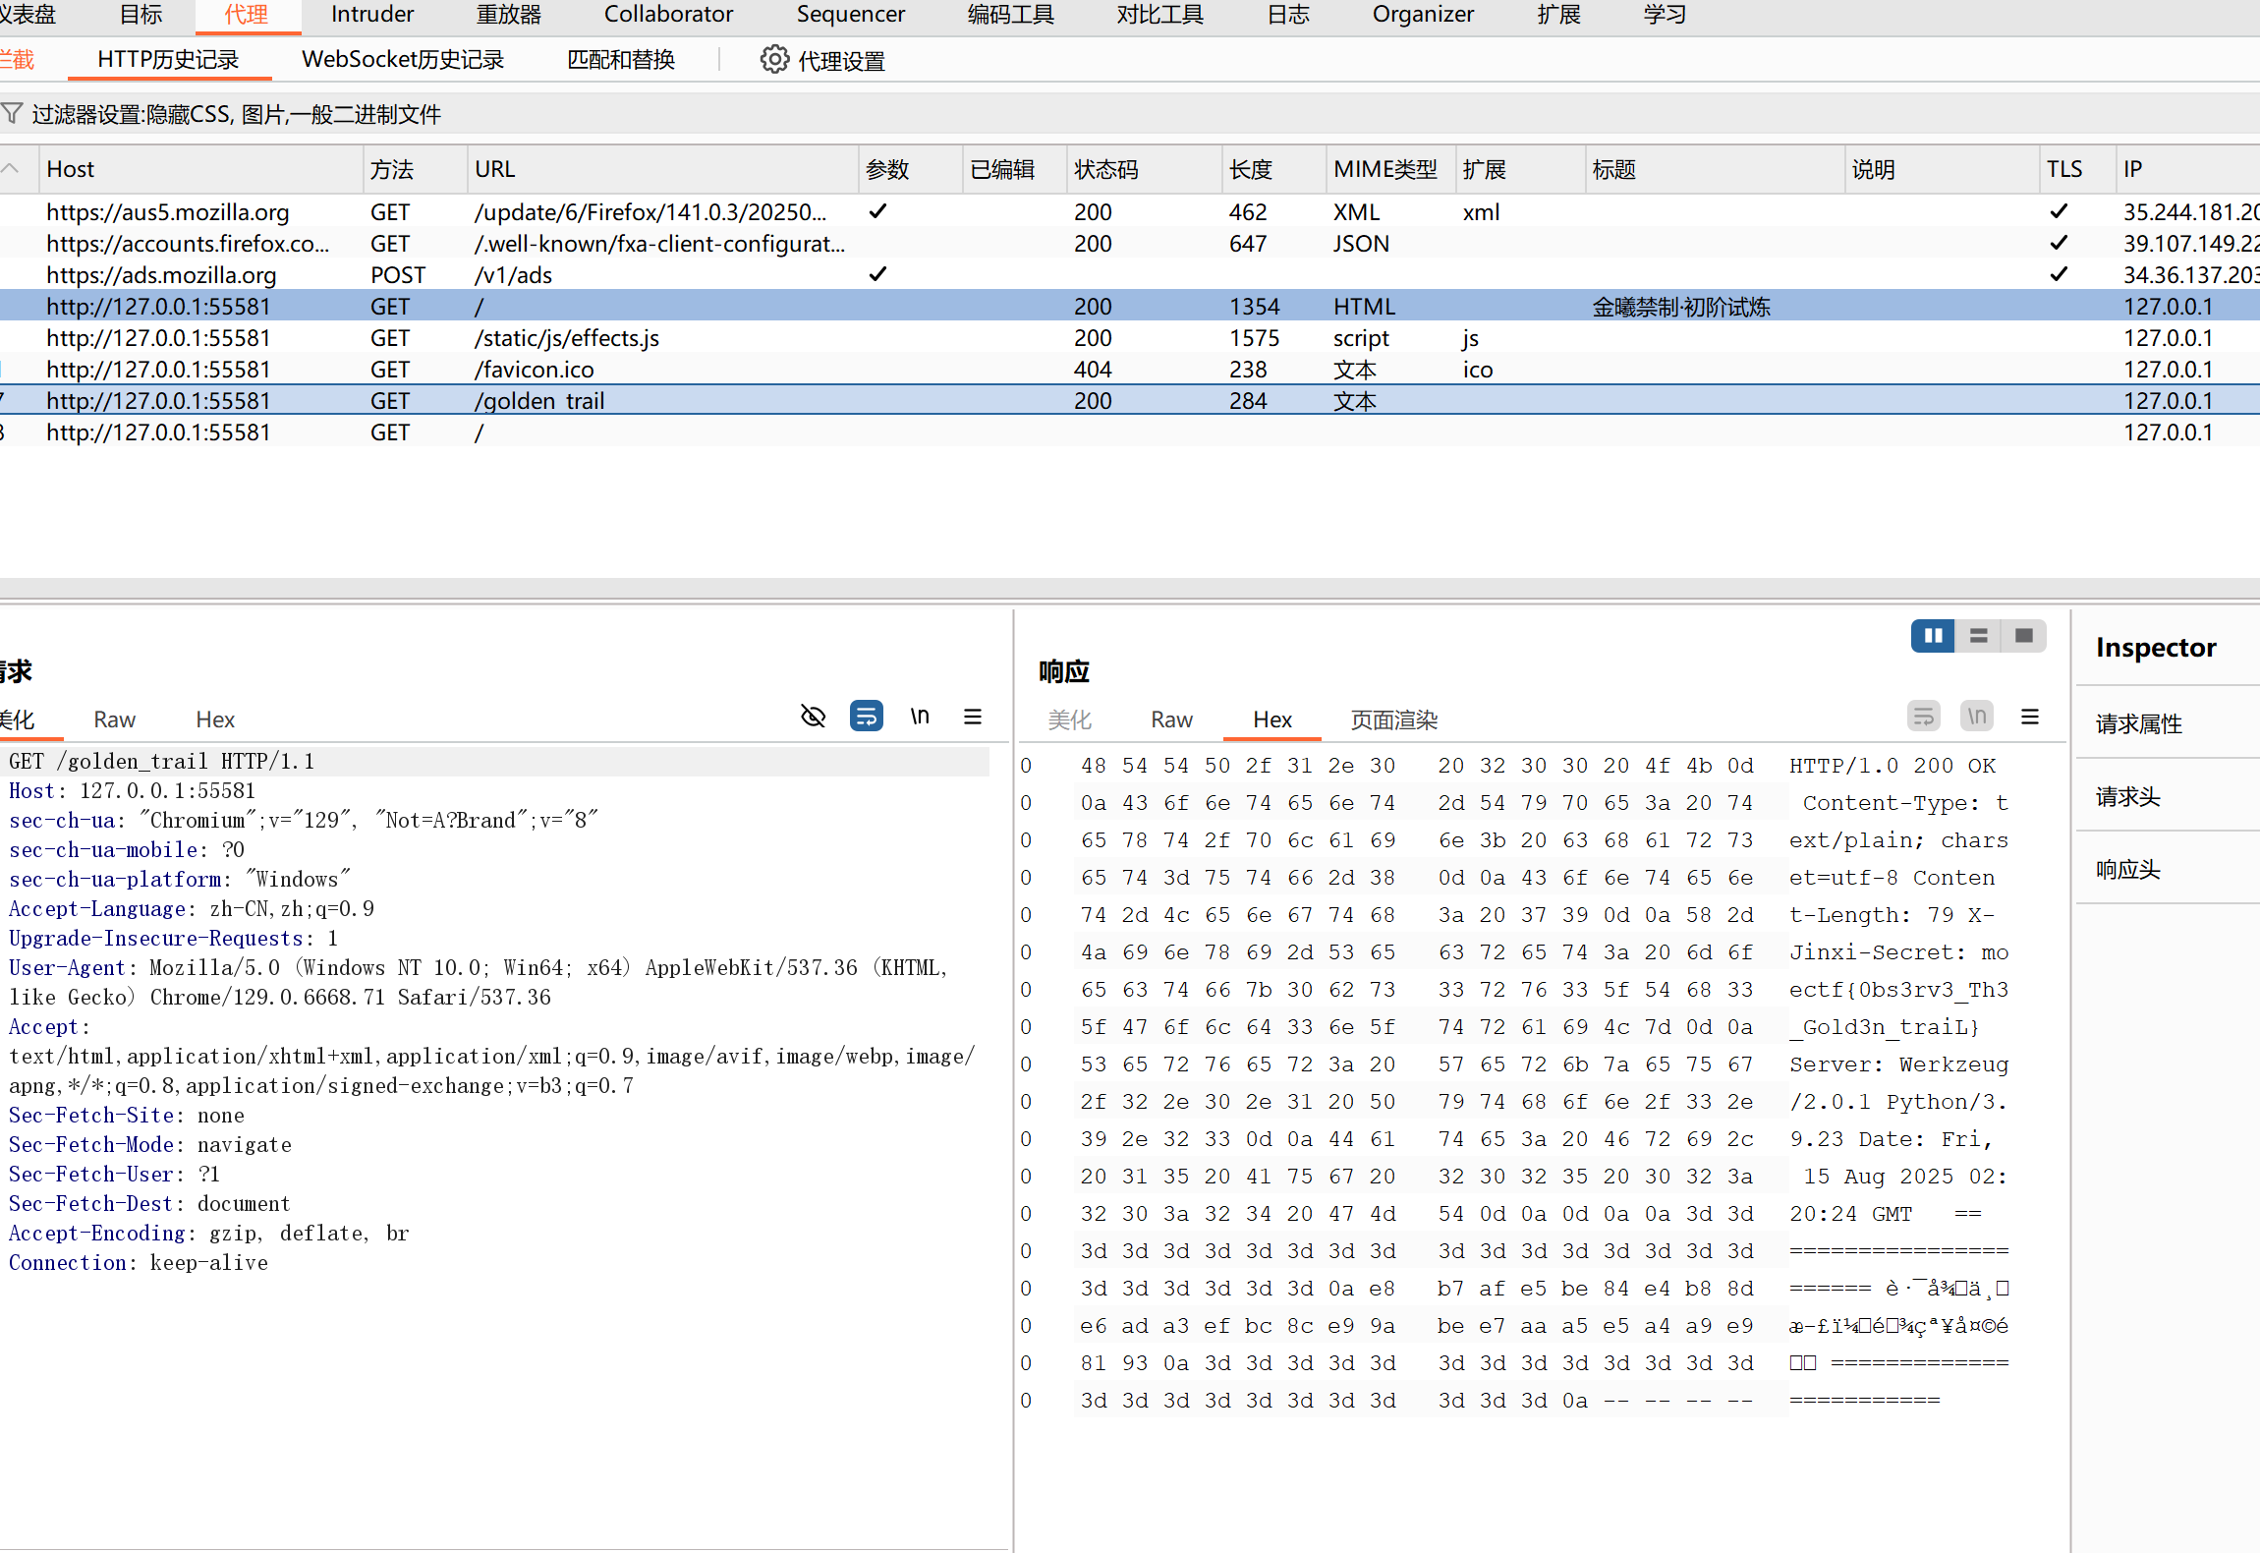Select side-by-side split layout icon
This screenshot has height=1553, width=2260.
pyautogui.click(x=1933, y=636)
